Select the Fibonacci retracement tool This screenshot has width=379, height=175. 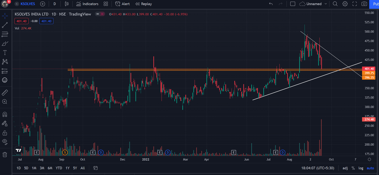pyautogui.click(x=5, y=34)
